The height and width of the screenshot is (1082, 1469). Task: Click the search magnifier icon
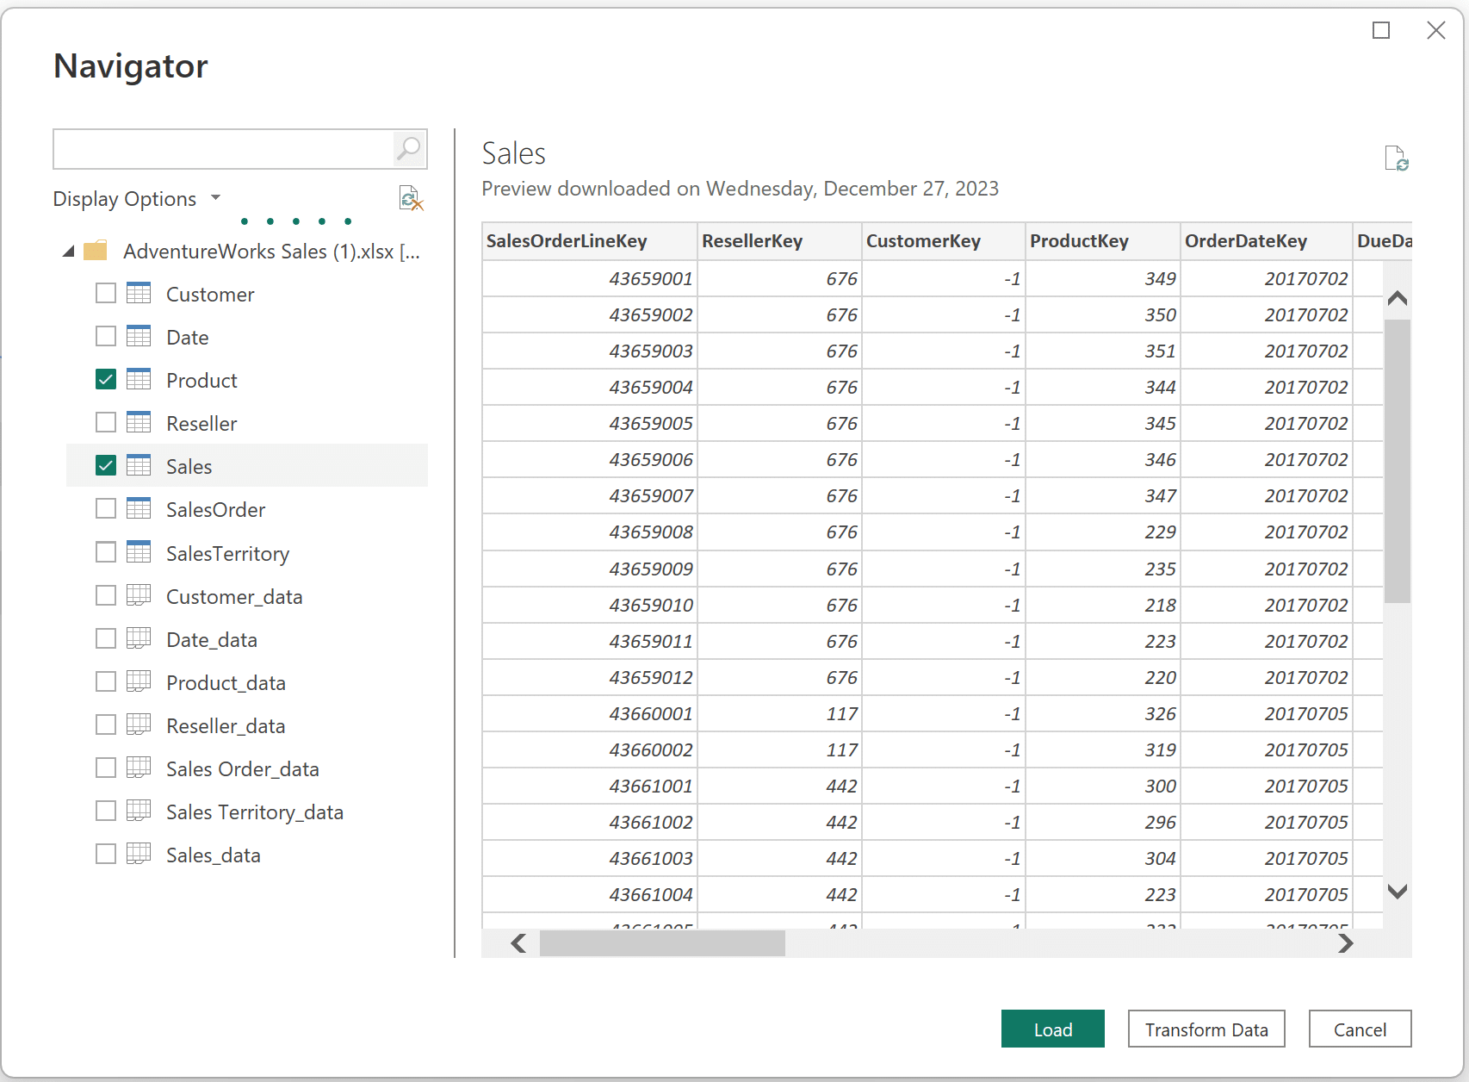[409, 149]
